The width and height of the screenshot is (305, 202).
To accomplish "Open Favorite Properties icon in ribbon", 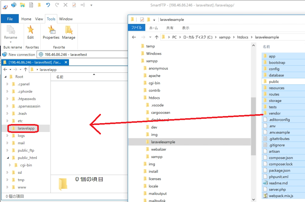I will [x=51, y=30].
